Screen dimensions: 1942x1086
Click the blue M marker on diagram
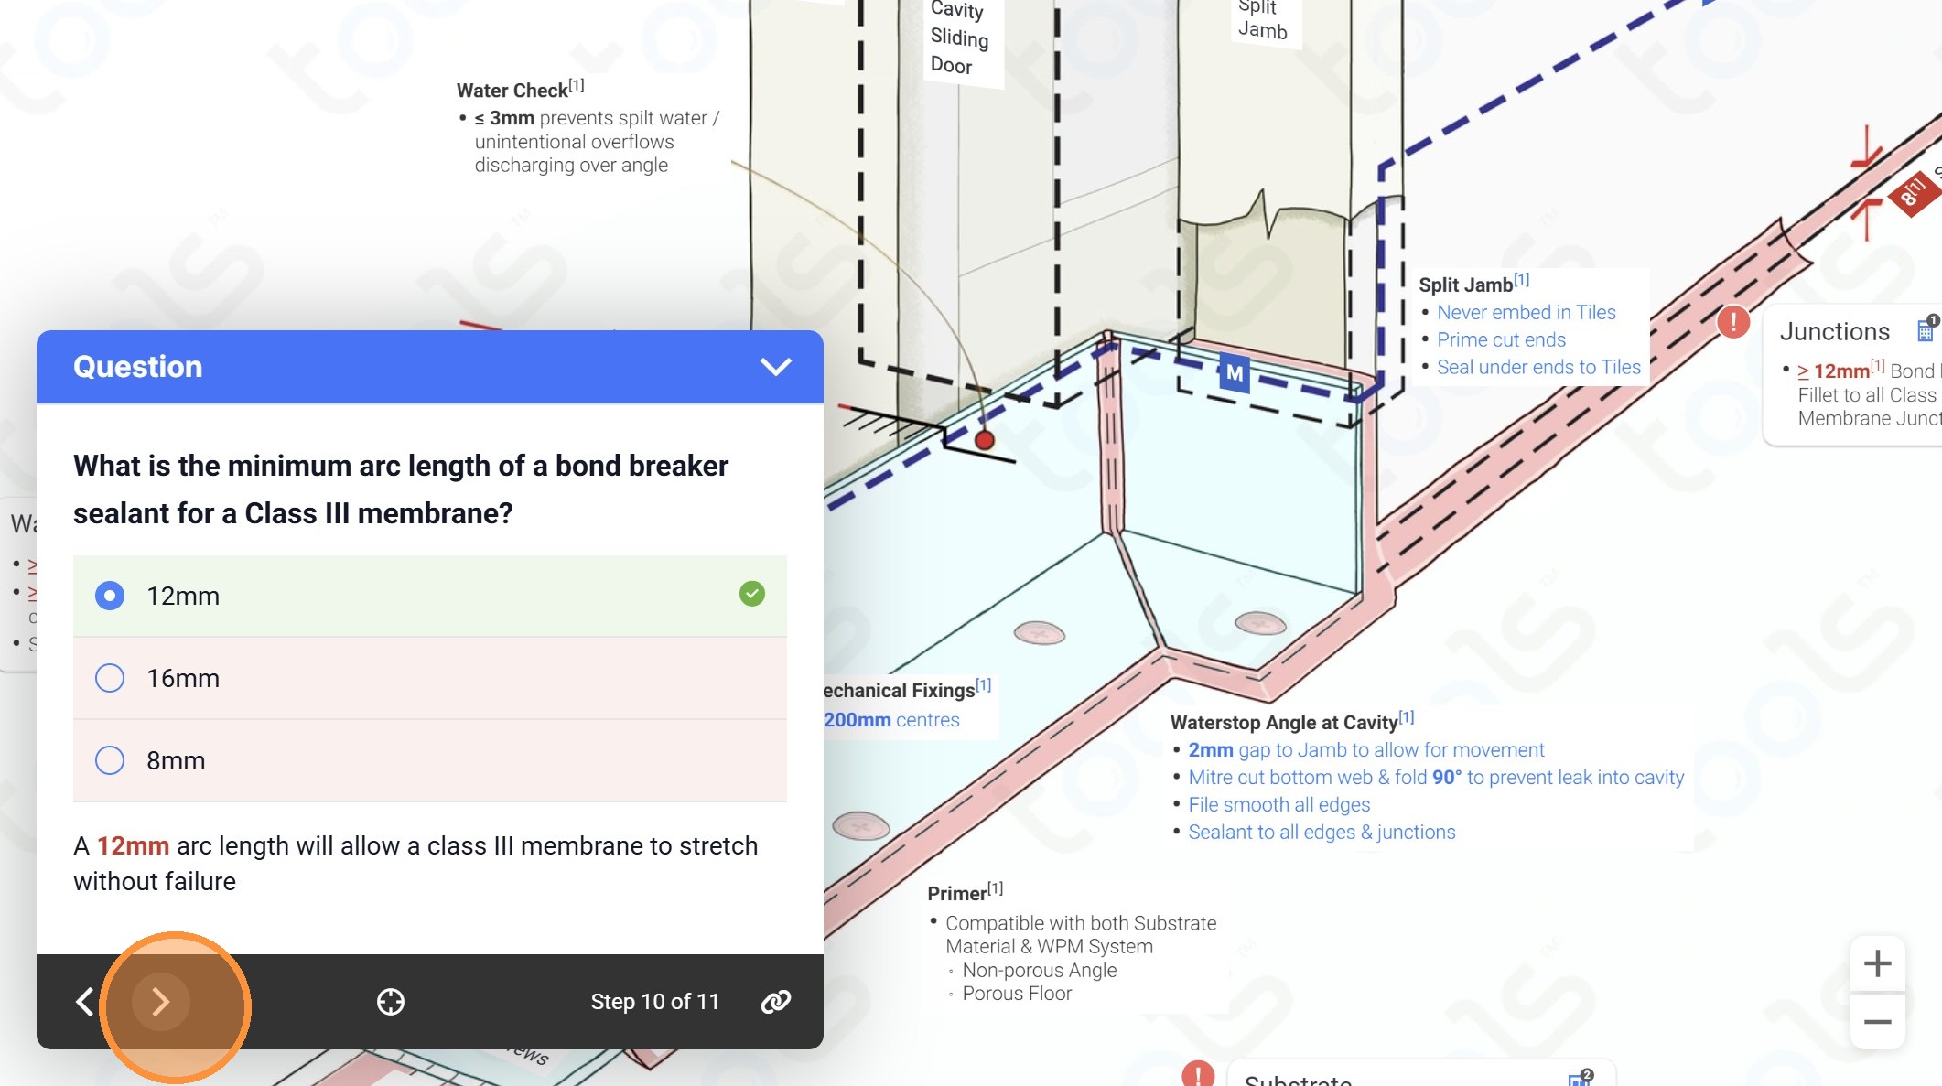pyautogui.click(x=1235, y=373)
